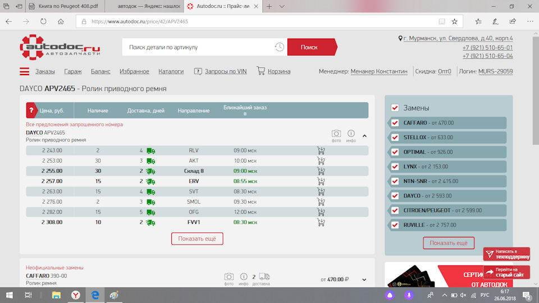This screenshot has width=539, height=303.
Task: Click the red question mark in table header
Action: (31, 111)
